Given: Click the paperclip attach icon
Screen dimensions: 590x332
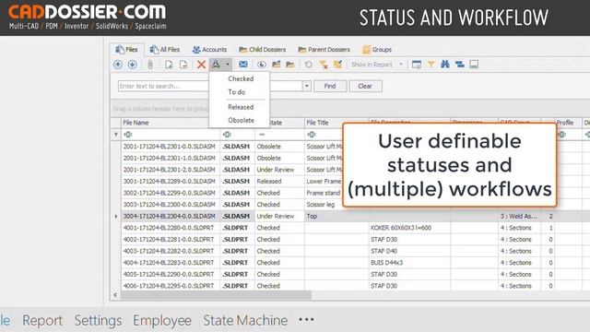Looking at the screenshot, I should click(150, 65).
